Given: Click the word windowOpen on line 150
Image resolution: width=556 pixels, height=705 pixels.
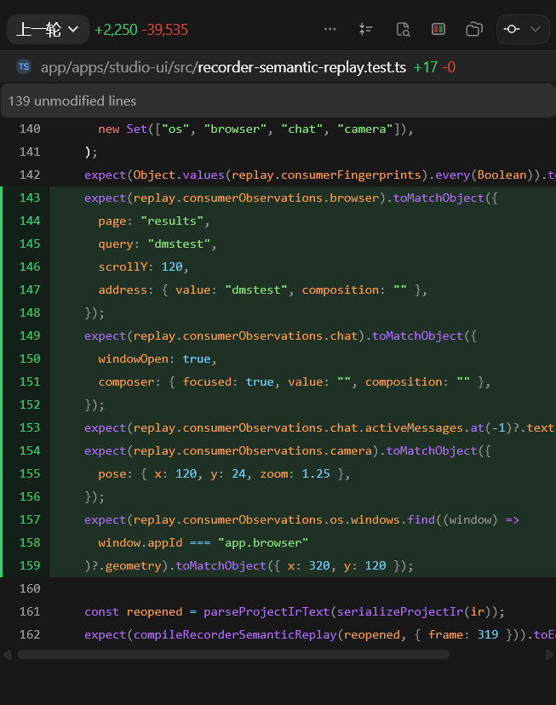Looking at the screenshot, I should point(134,358).
